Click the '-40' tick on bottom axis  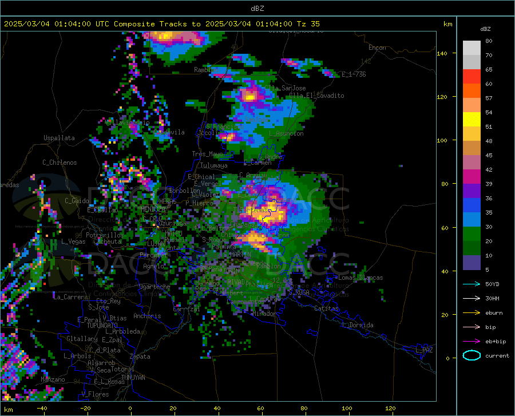coord(42,409)
